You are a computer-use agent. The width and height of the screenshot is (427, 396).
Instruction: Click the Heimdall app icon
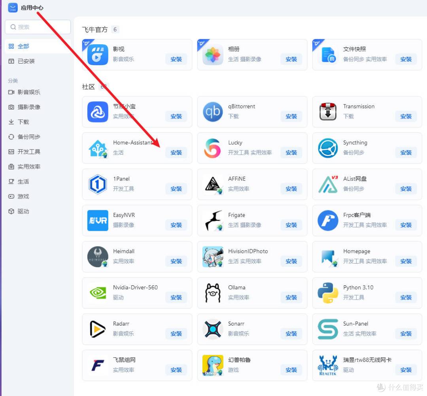[x=98, y=256]
